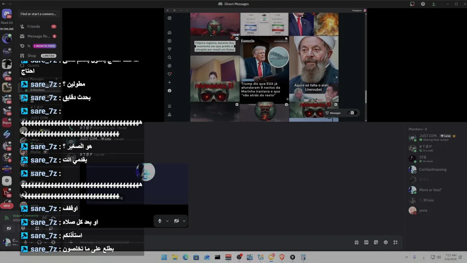Click Friends icon in DM sidebar
Image resolution: width=467 pixels, height=263 pixels.
(23, 26)
